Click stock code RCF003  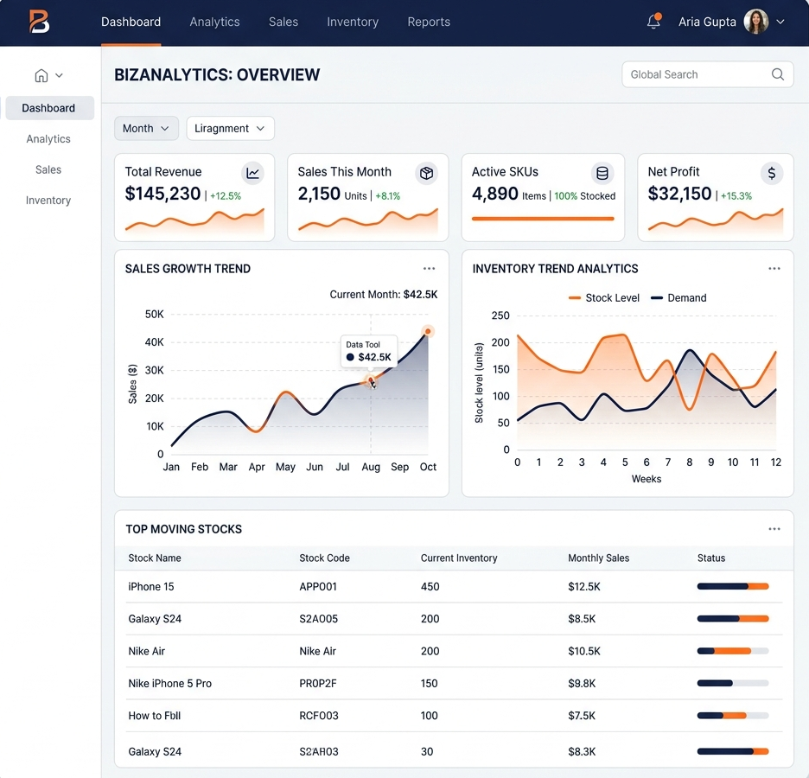pos(319,716)
